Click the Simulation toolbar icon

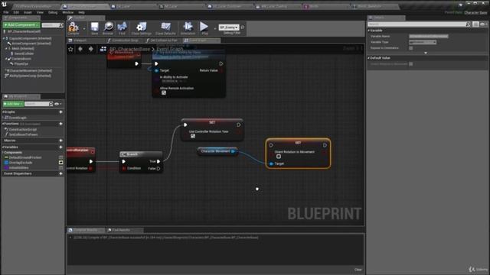[188, 28]
